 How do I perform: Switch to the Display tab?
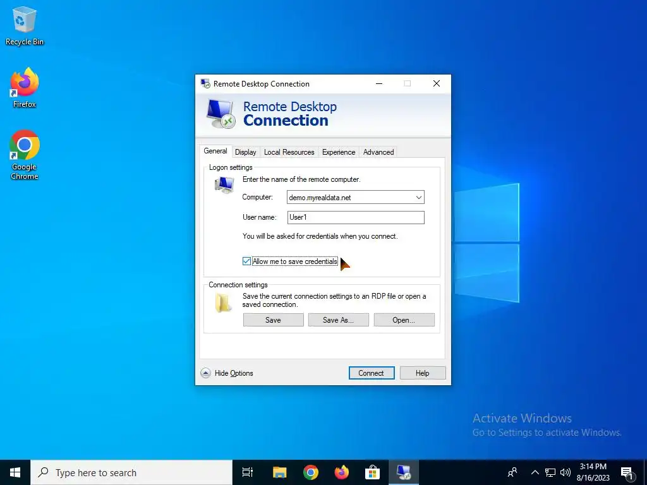coord(246,152)
